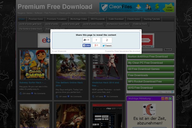Click the comment icon under Vindictus post
This screenshot has height=128, width=192.
coord(105,96)
